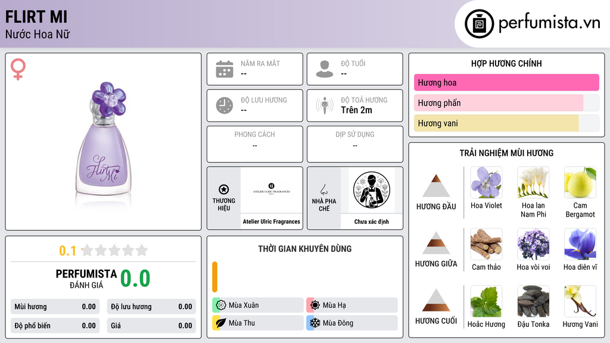Open the Chưa xác định perfumer link
Image resolution: width=610 pixels, height=343 pixels.
point(372,222)
